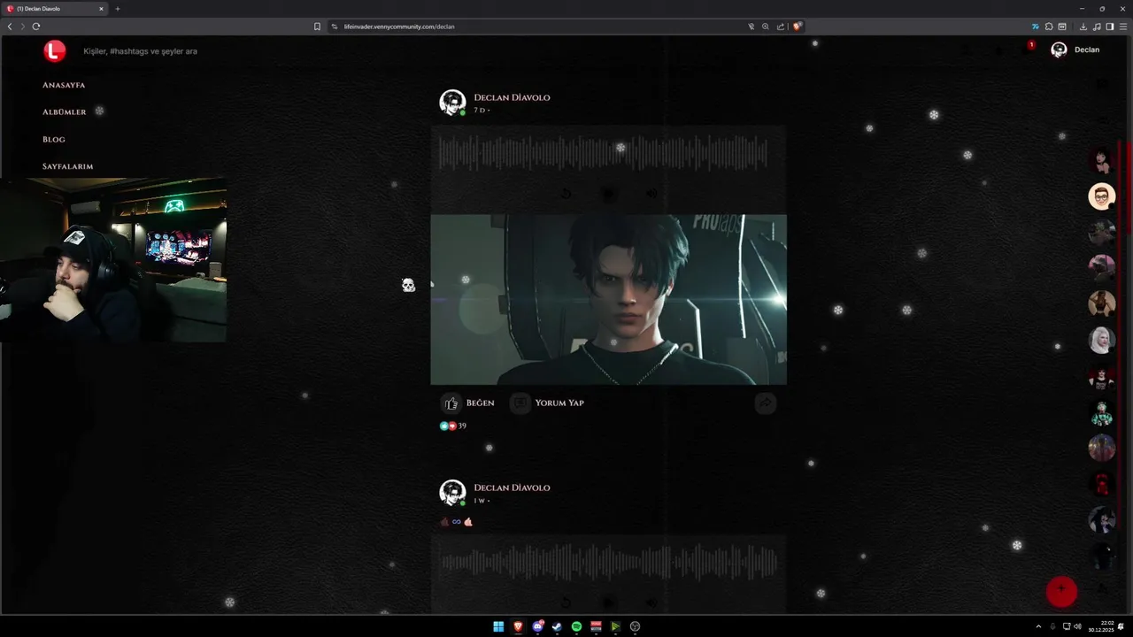Image resolution: width=1133 pixels, height=637 pixels.
Task: Open the Albümler menu item
Action: 65,112
